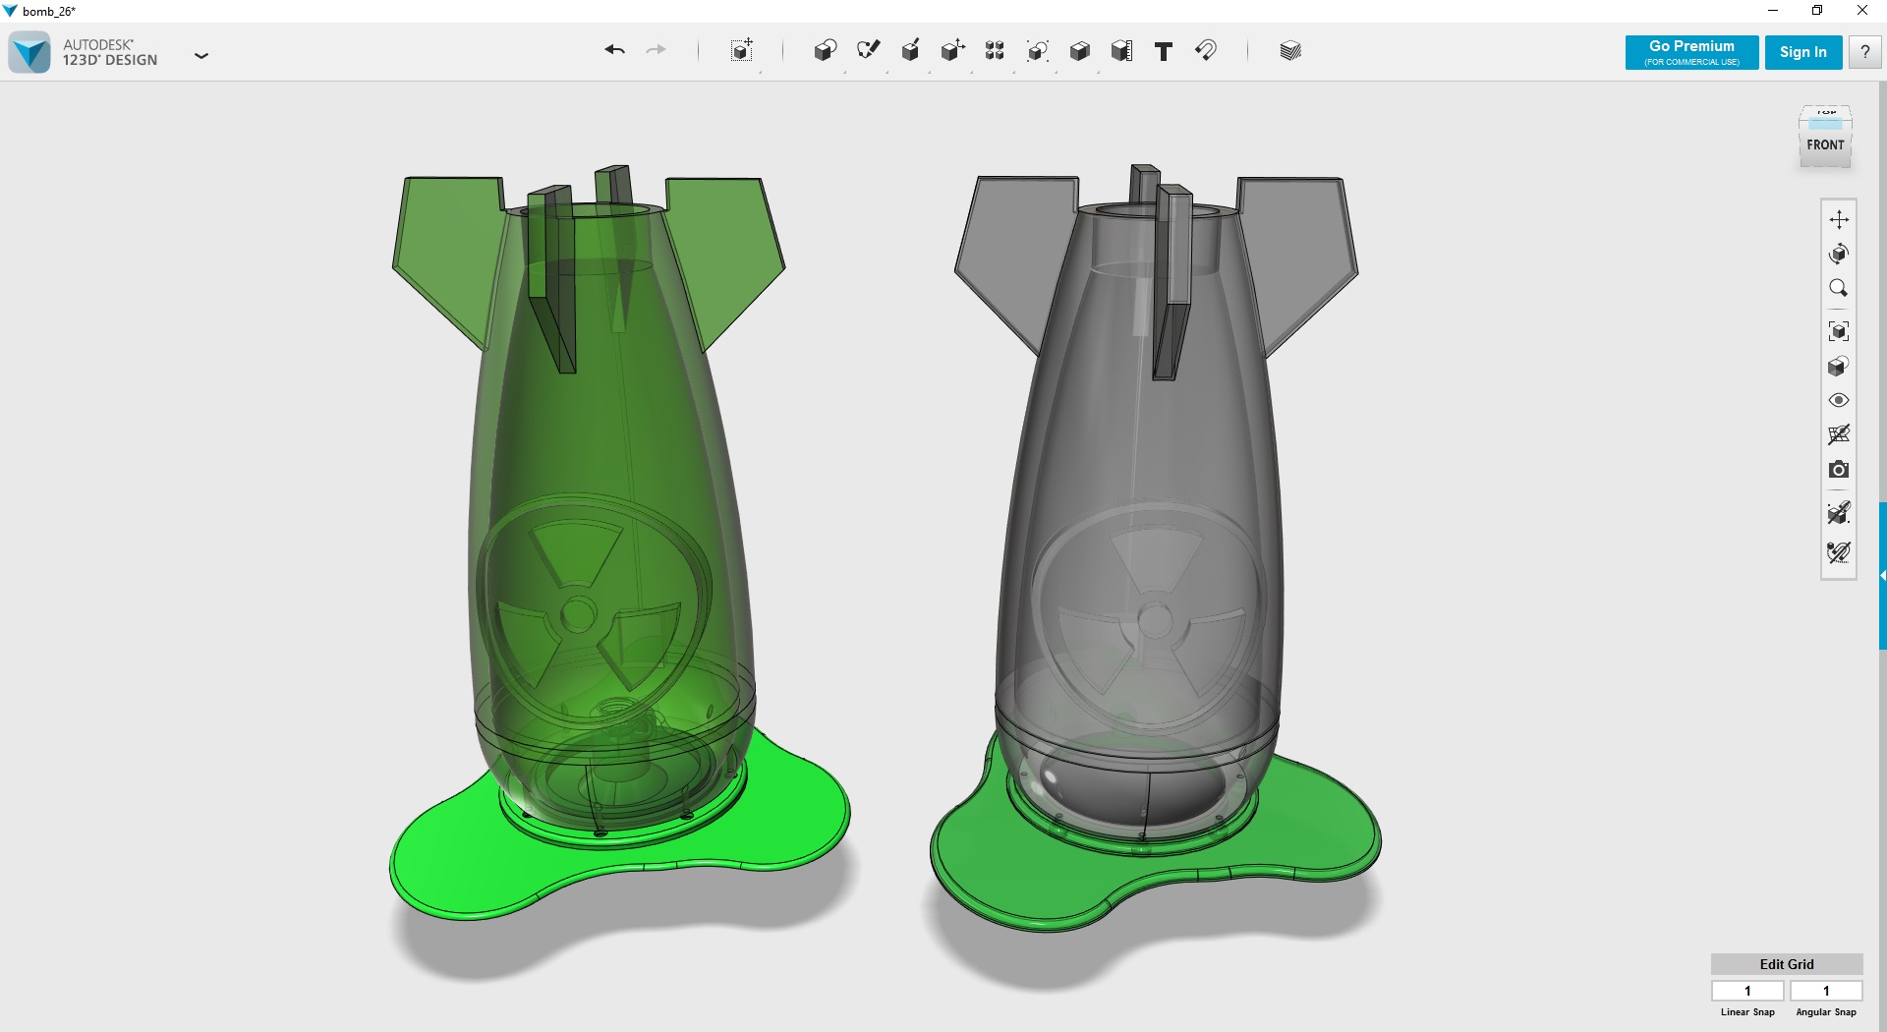Open the Transform tool
This screenshot has width=1887, height=1032.
[742, 51]
